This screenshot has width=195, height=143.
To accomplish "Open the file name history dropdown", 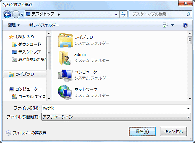I will (188, 108).
